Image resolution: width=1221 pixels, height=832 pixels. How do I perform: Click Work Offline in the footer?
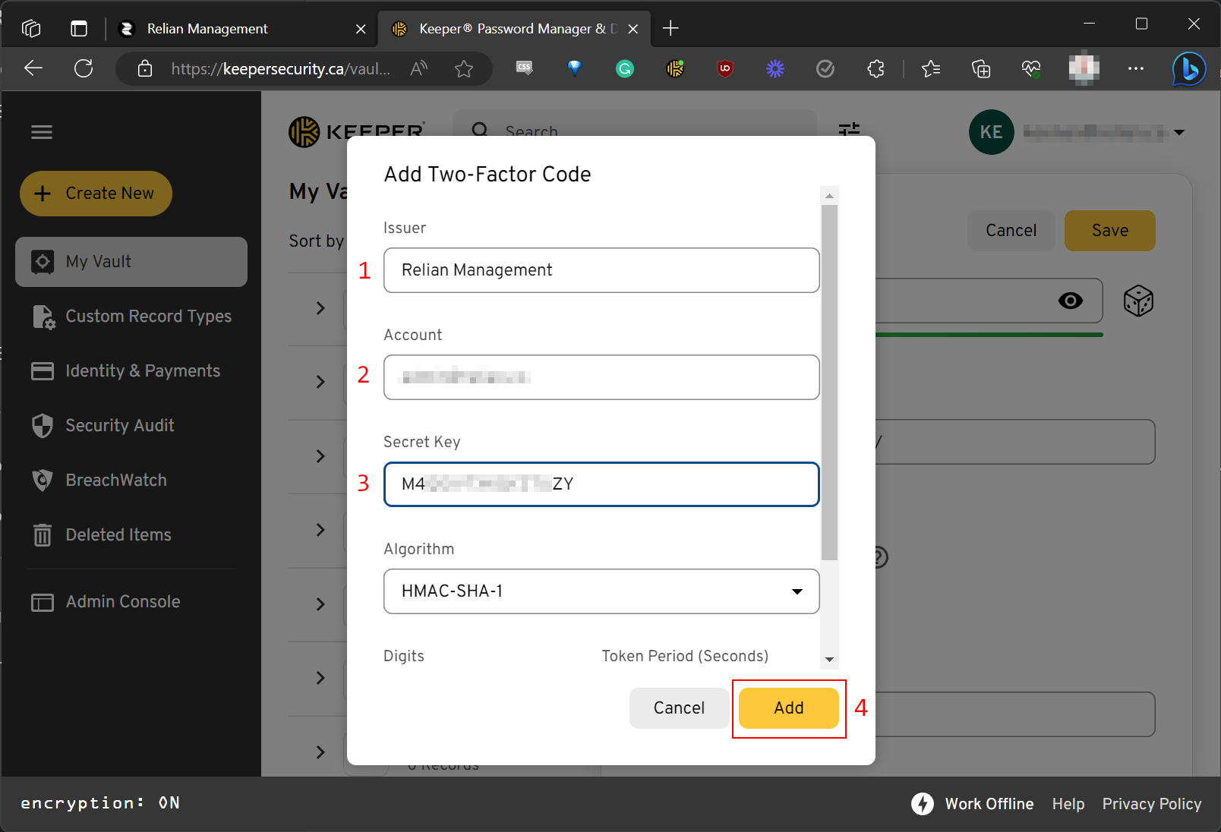973,804
